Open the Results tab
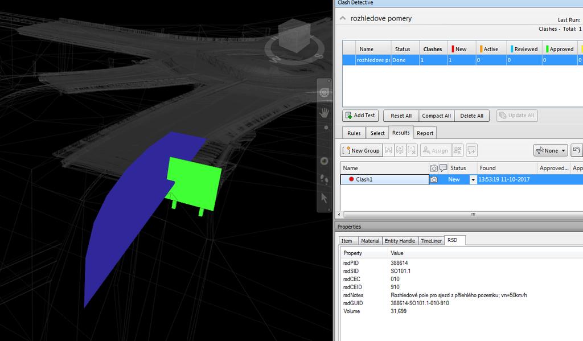The image size is (583, 341). [401, 133]
